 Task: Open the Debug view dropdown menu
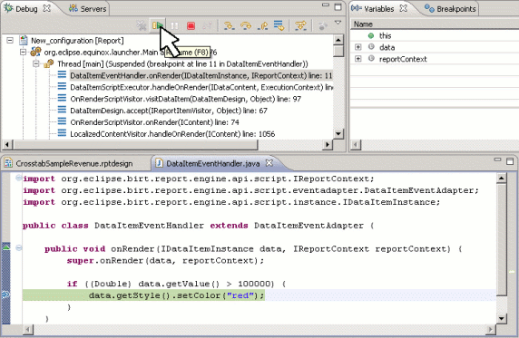338,23
